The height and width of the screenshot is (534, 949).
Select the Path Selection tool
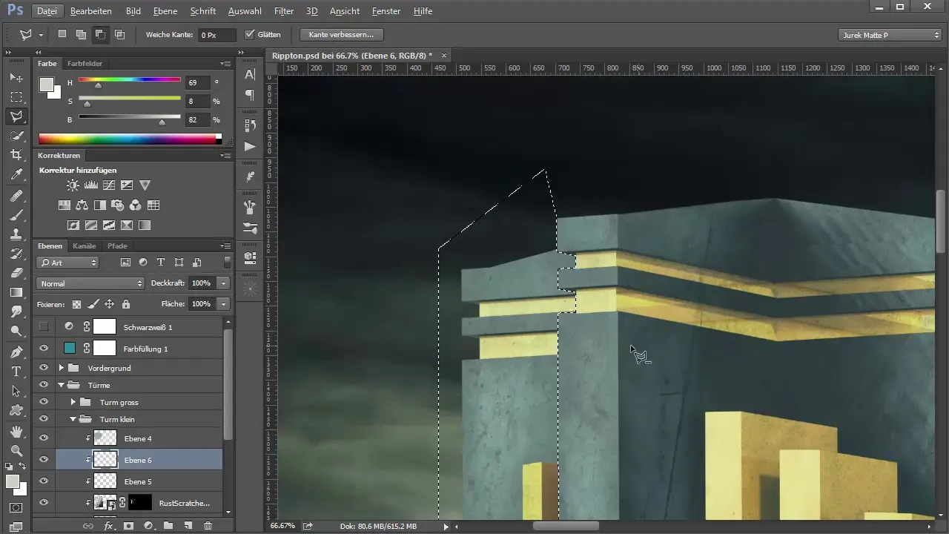click(16, 391)
